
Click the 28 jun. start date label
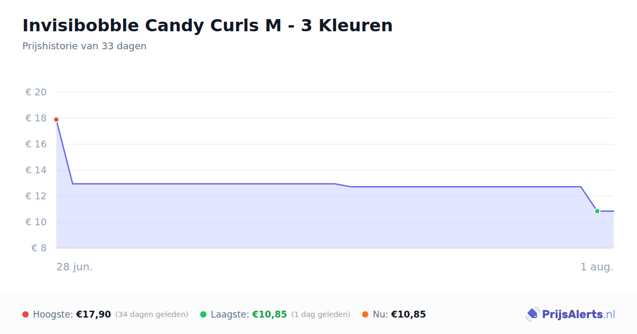click(75, 267)
